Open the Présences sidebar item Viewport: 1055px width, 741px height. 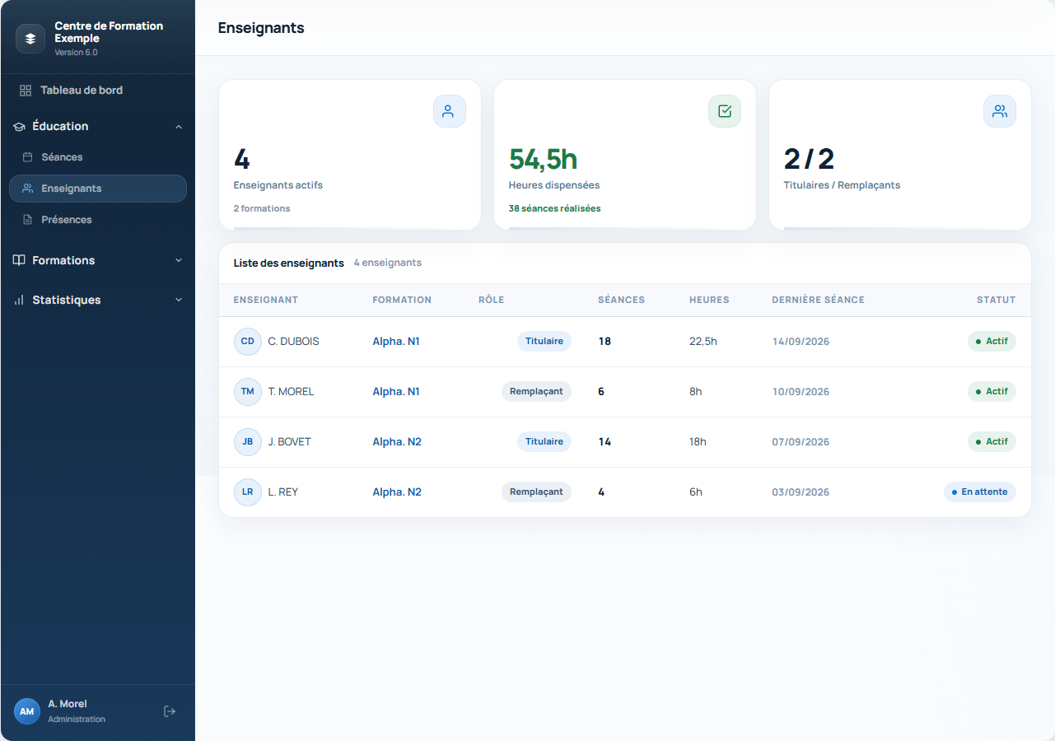[98, 220]
